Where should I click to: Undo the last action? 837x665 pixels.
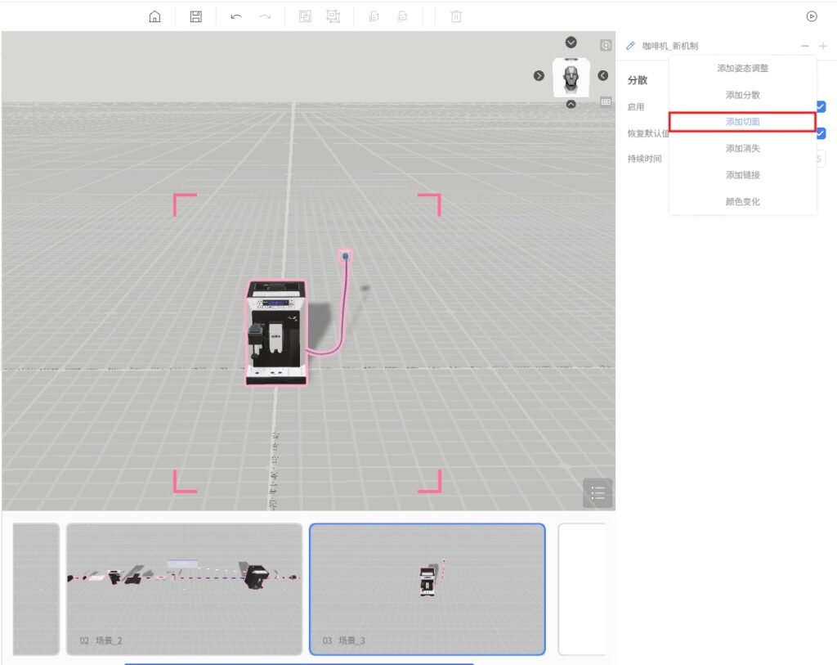tap(236, 16)
